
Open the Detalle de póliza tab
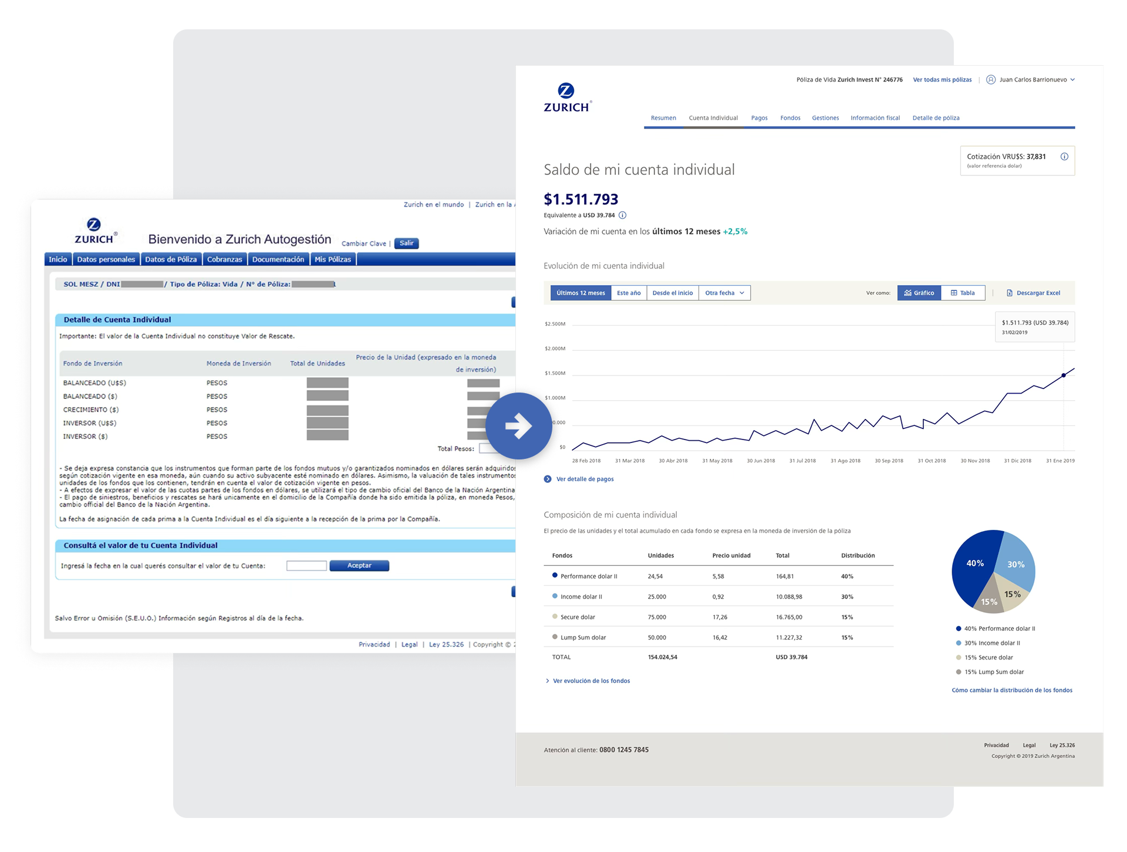tap(936, 118)
